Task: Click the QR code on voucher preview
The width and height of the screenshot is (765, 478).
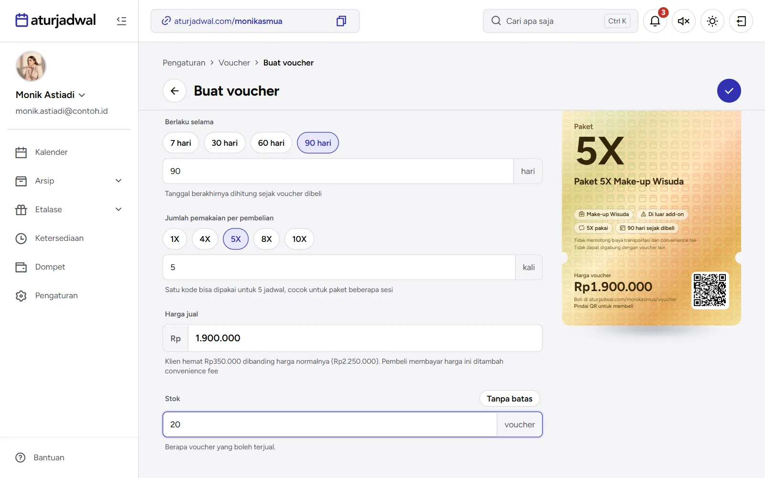Action: [x=710, y=290]
